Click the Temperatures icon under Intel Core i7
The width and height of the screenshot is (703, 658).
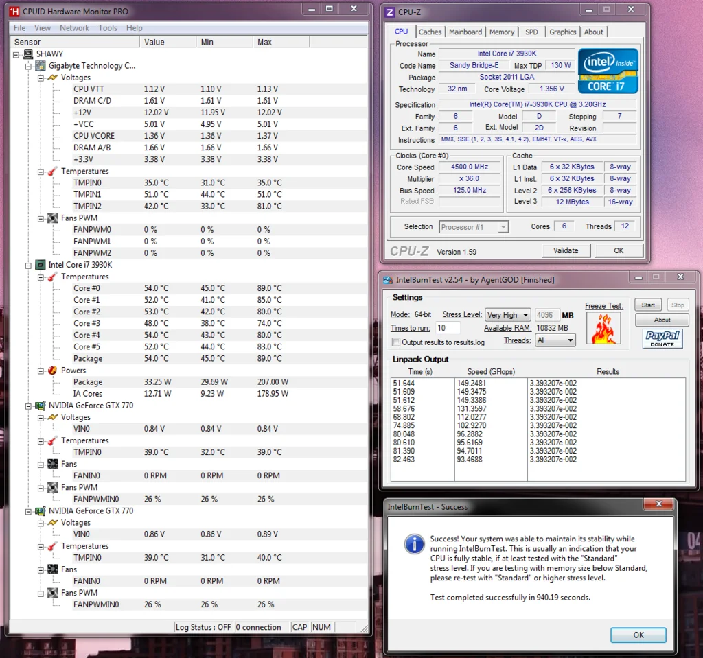point(52,277)
